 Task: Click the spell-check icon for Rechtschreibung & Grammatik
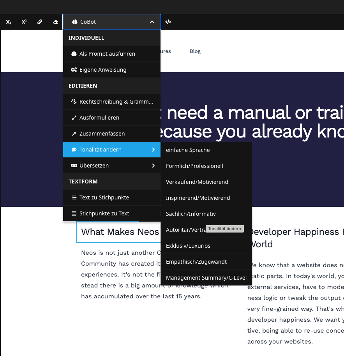[x=74, y=102]
